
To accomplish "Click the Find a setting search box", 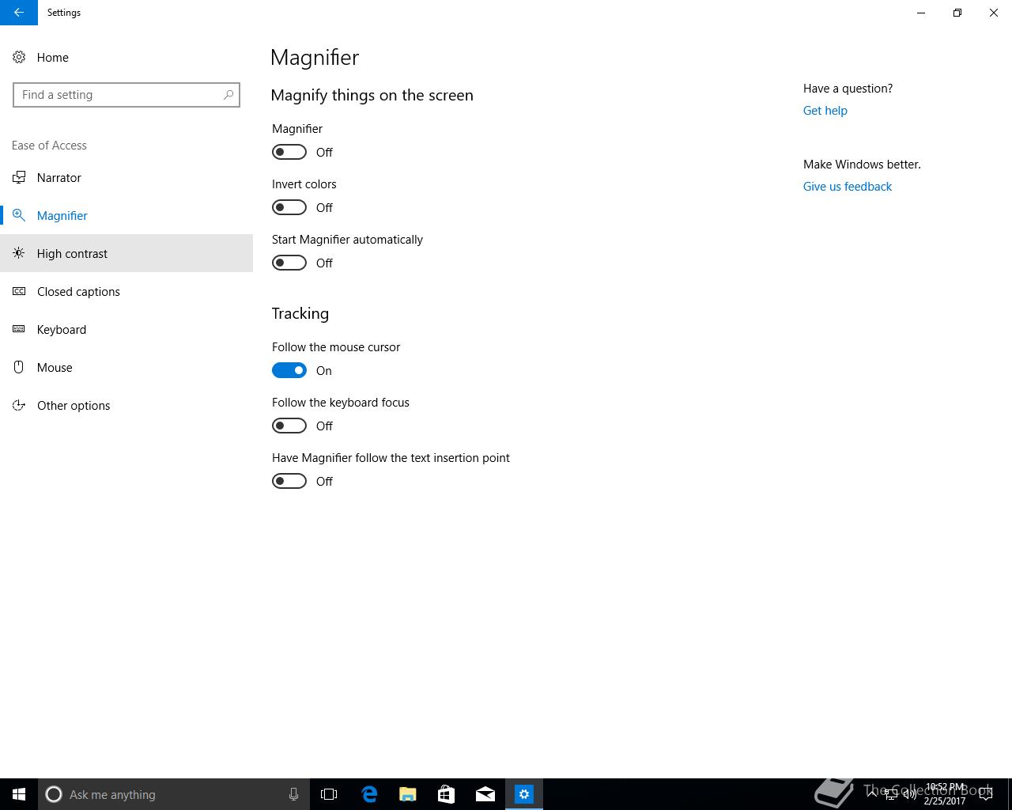I will pos(126,95).
